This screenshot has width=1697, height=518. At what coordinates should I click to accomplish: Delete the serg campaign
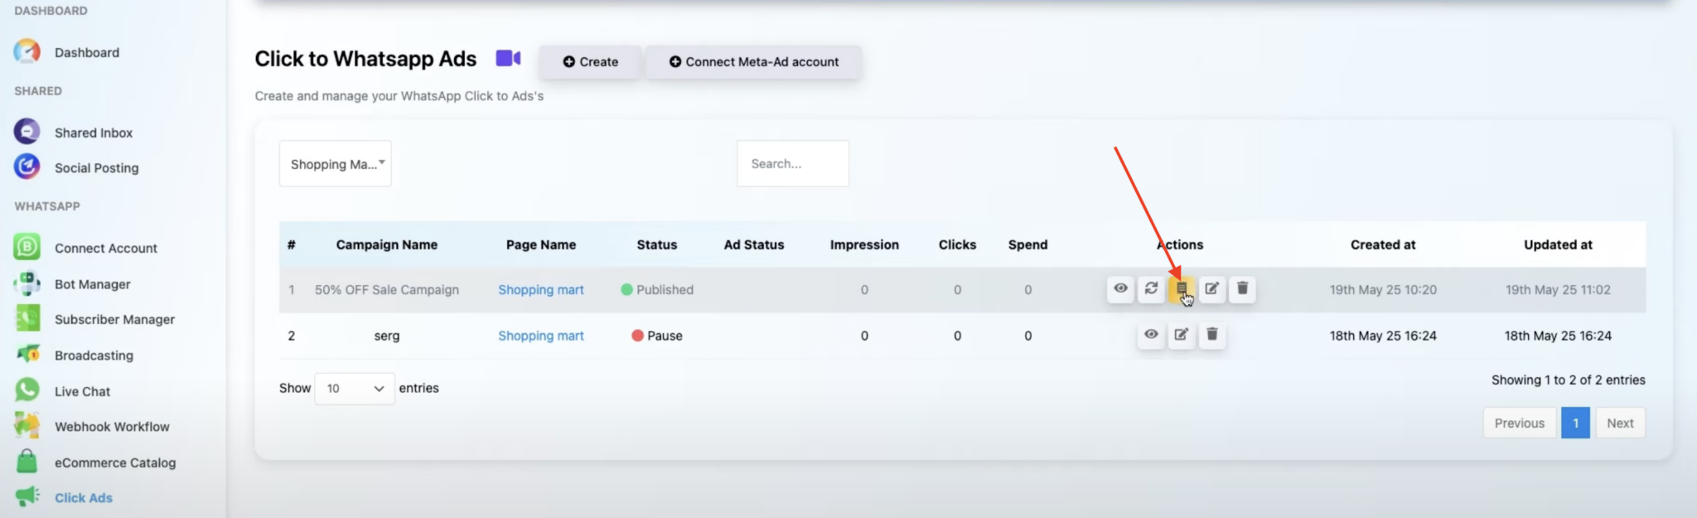(1211, 335)
